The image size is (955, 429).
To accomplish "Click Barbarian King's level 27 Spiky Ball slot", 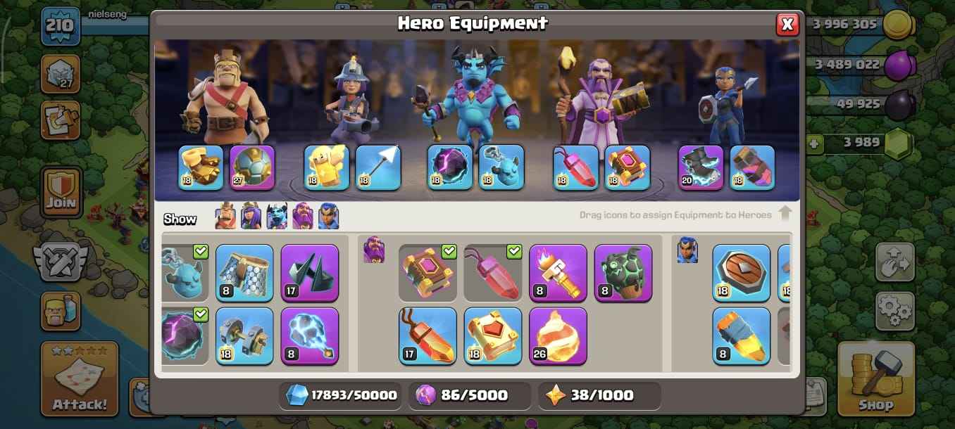I will point(252,167).
